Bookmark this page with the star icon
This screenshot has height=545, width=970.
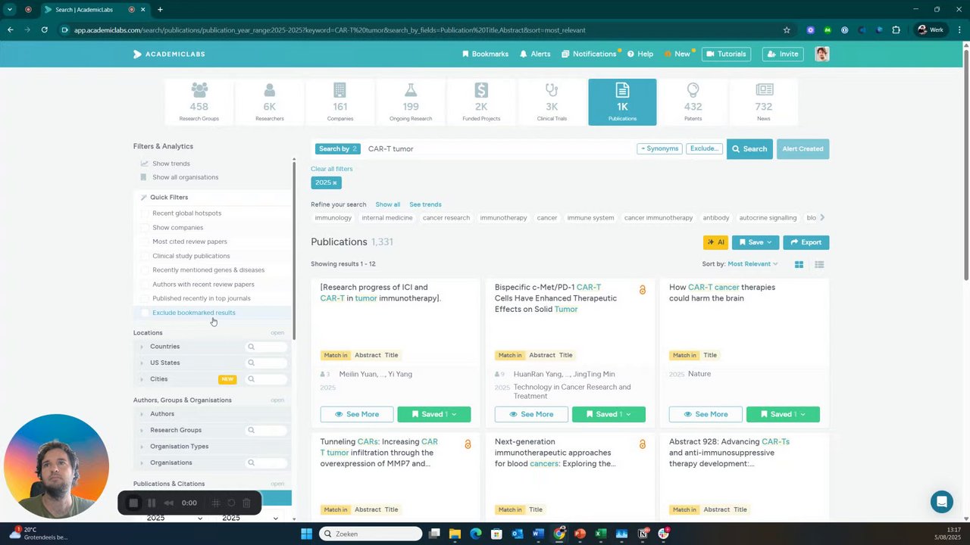coord(787,30)
